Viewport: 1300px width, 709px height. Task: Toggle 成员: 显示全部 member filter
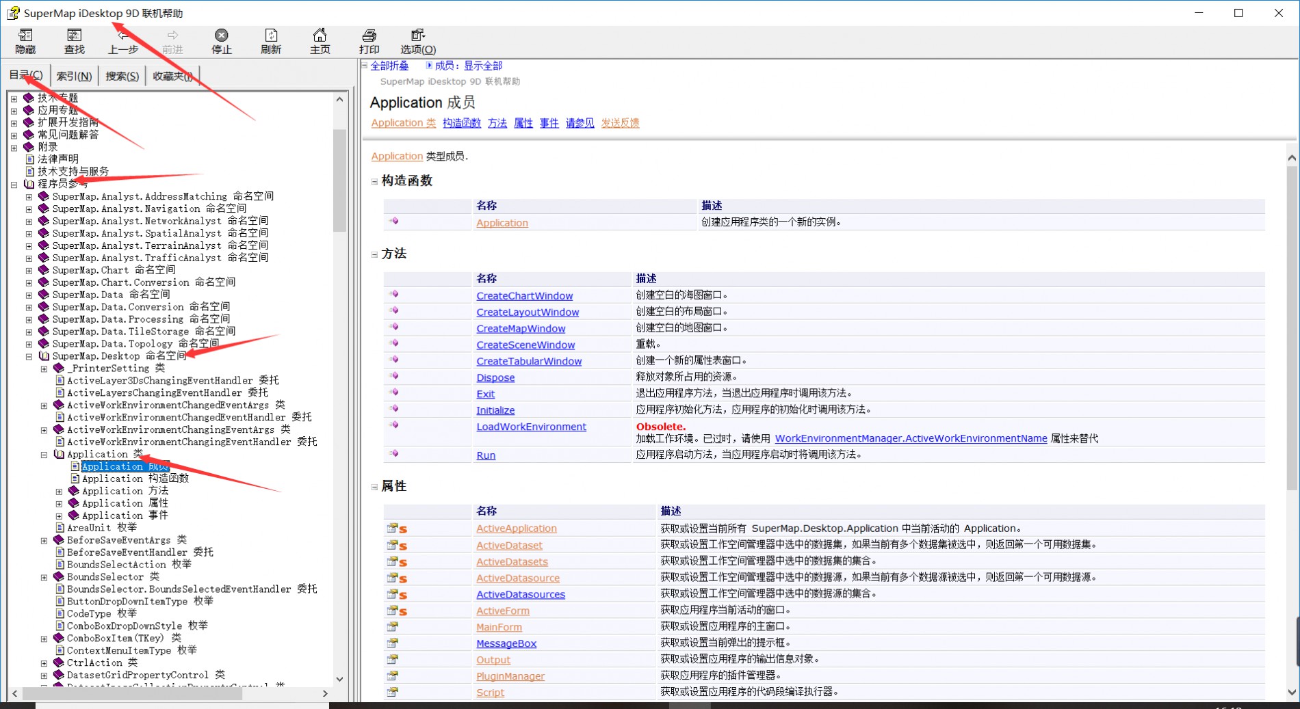click(x=468, y=66)
